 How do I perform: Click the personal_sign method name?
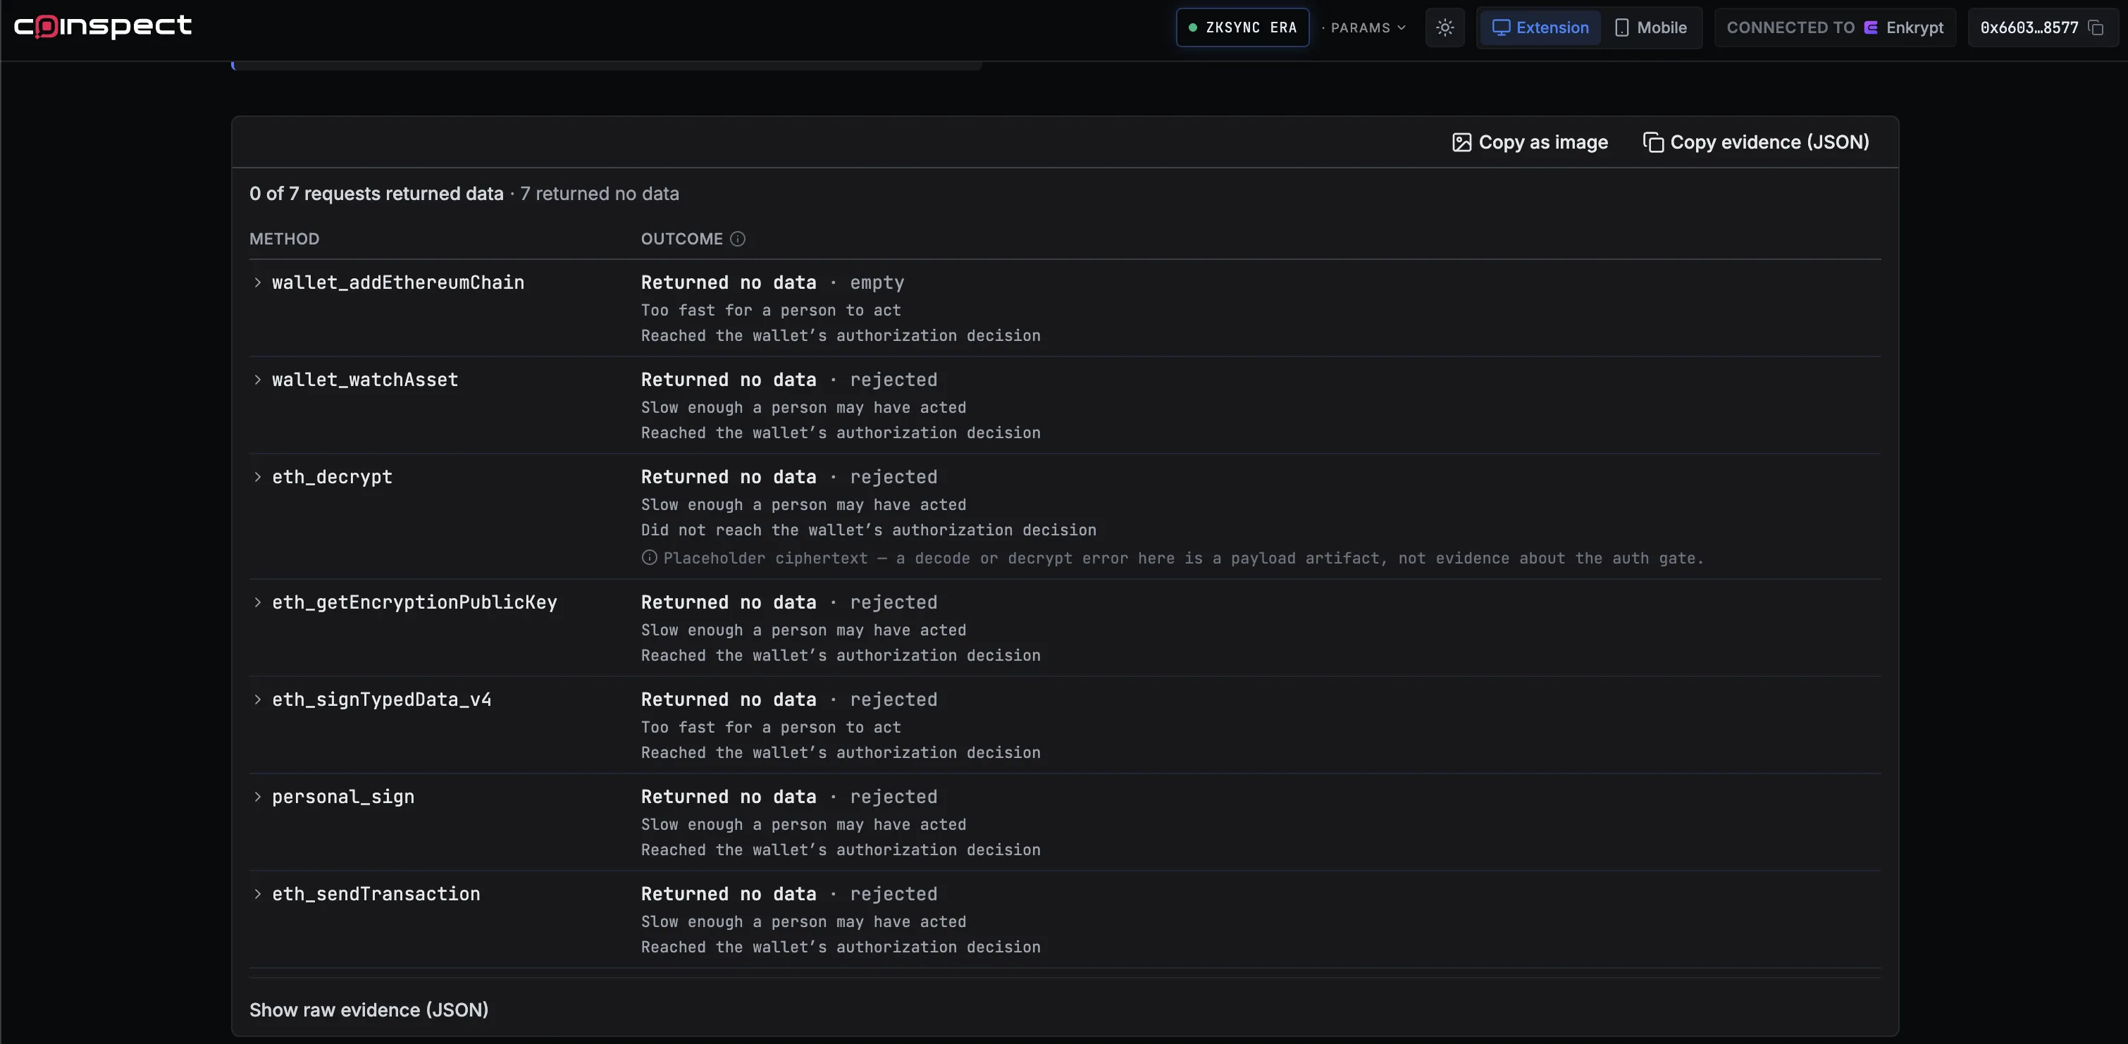[343, 797]
